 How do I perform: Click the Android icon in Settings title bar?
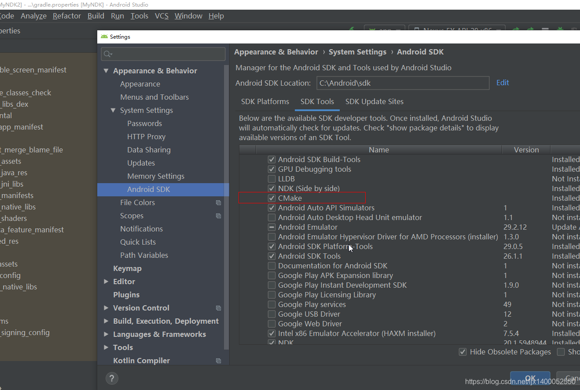pyautogui.click(x=104, y=36)
